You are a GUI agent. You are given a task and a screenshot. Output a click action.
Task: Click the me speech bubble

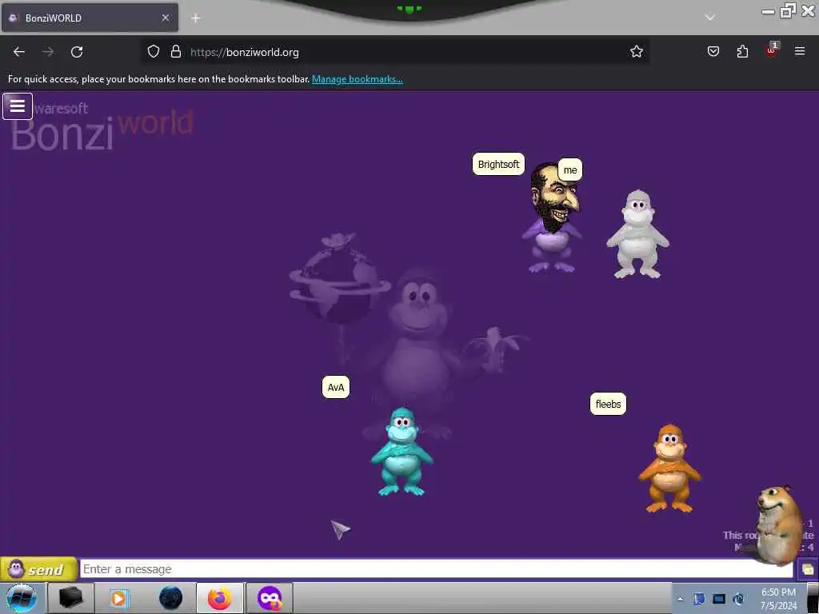(x=570, y=170)
